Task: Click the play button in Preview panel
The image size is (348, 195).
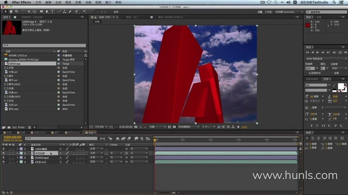Action: coord(318,52)
